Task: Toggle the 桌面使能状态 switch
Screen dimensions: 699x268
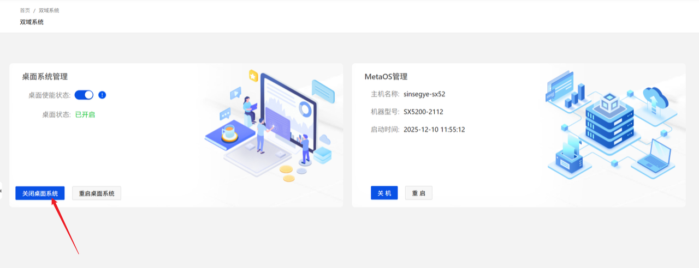Action: (84, 95)
